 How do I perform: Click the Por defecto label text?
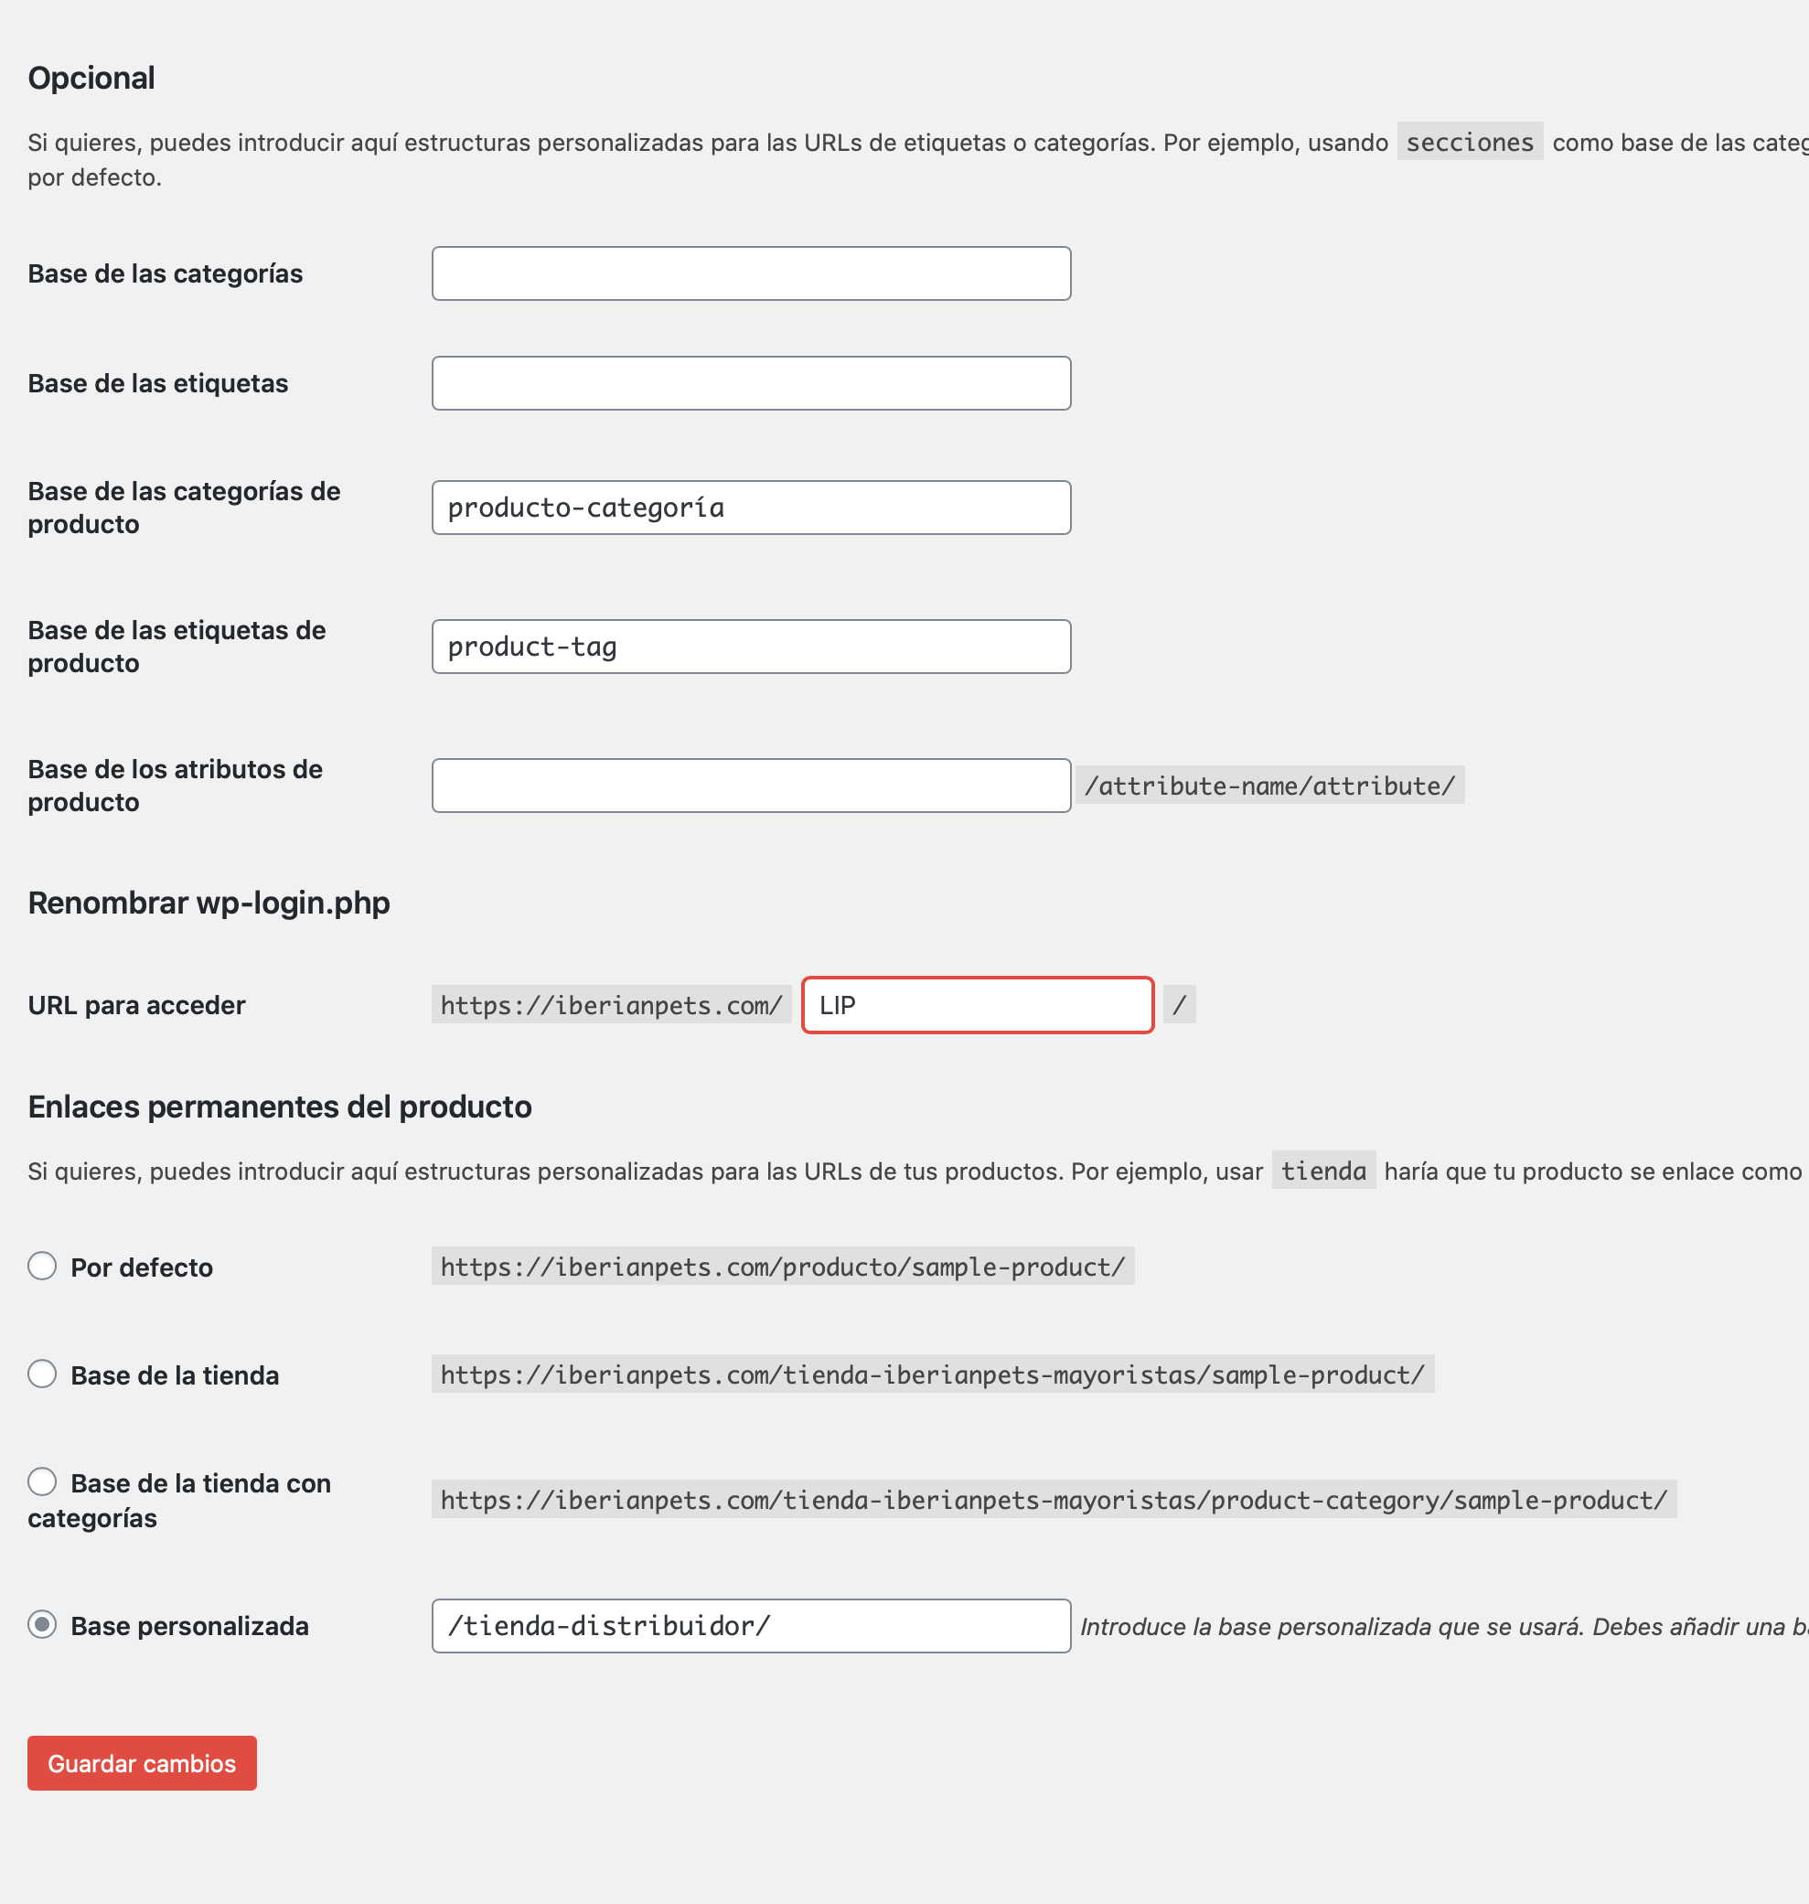tap(142, 1268)
